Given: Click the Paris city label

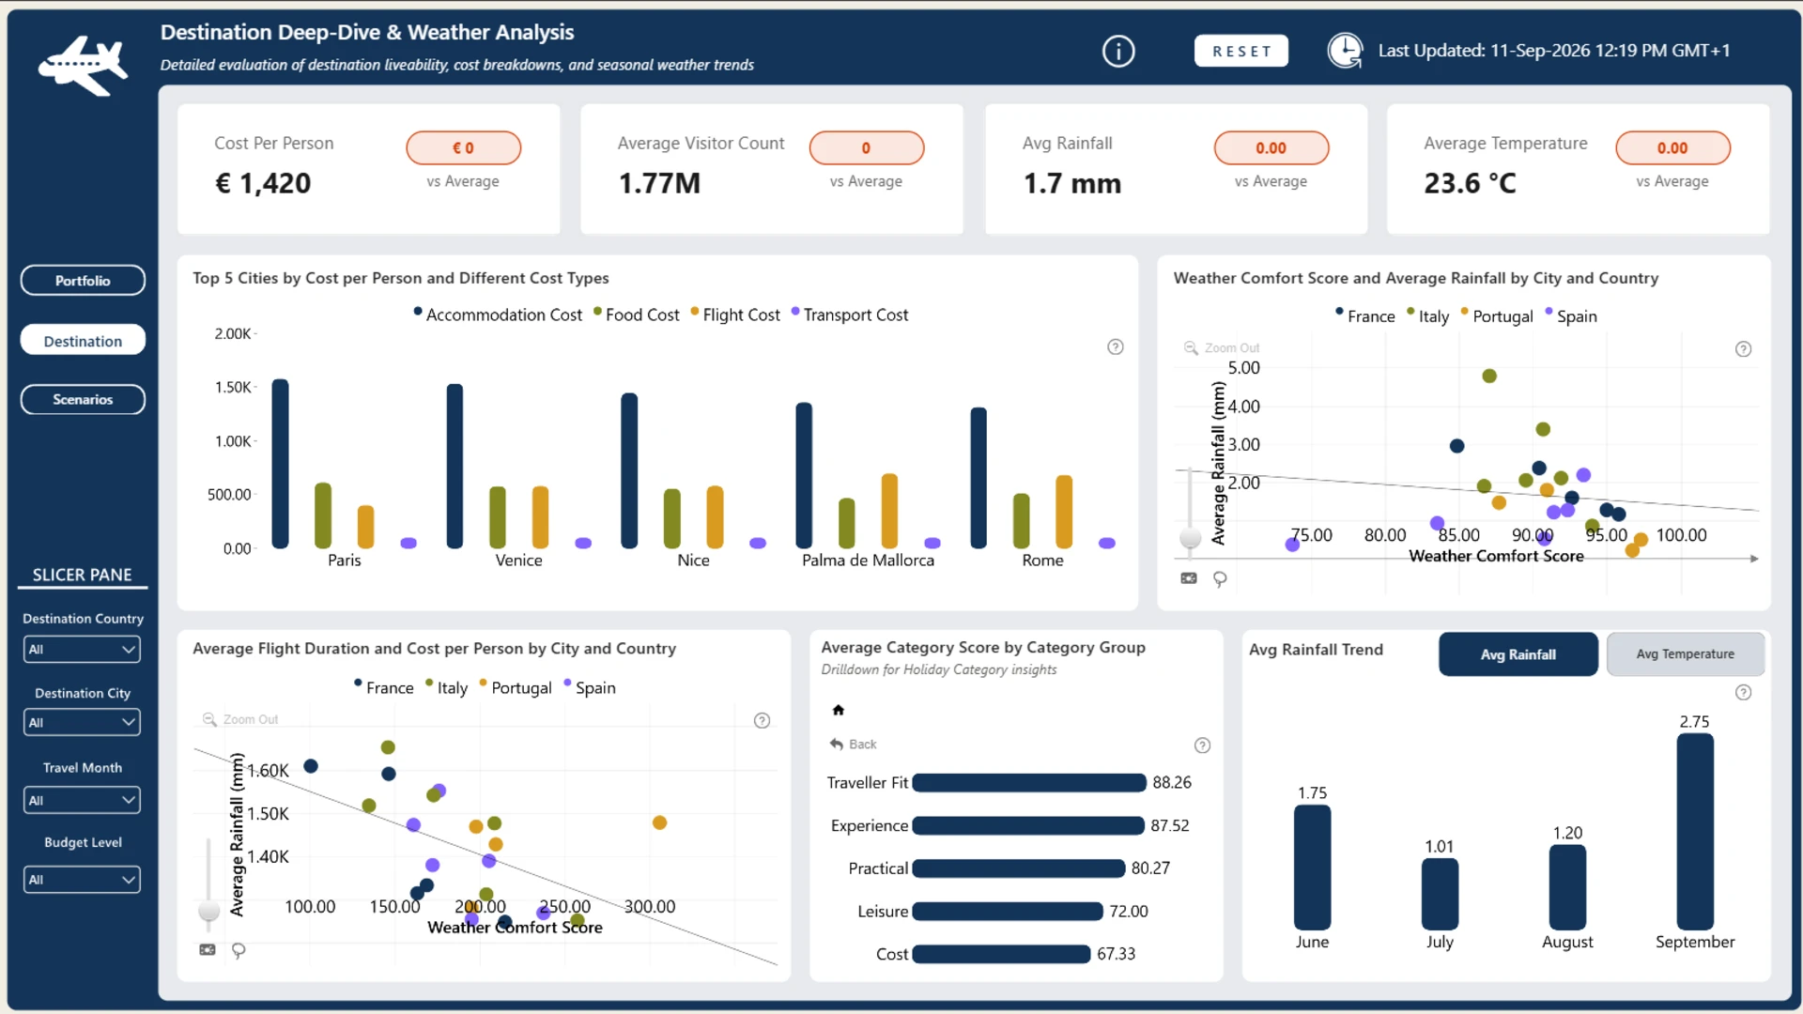Looking at the screenshot, I should pyautogui.click(x=344, y=561).
